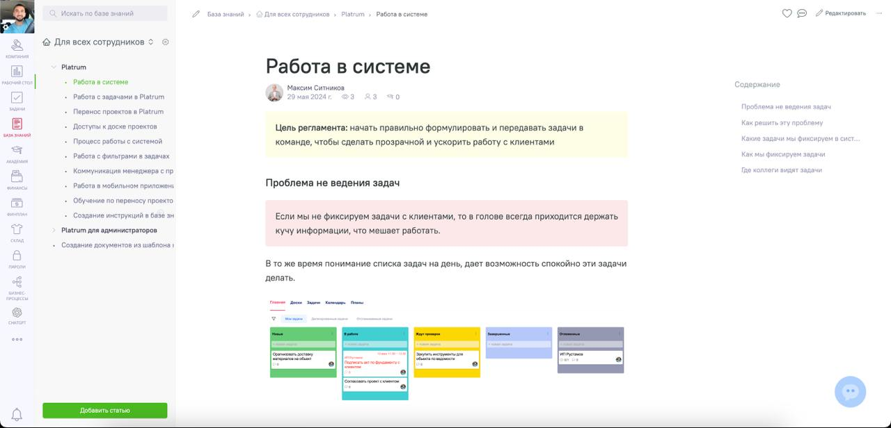The width and height of the screenshot is (891, 428).
Task: Go to Platrum breadcrumb link
Action: 353,14
